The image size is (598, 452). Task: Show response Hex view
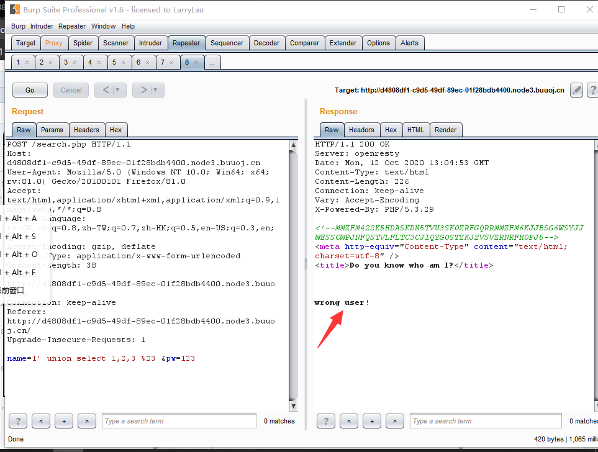pyautogui.click(x=391, y=130)
